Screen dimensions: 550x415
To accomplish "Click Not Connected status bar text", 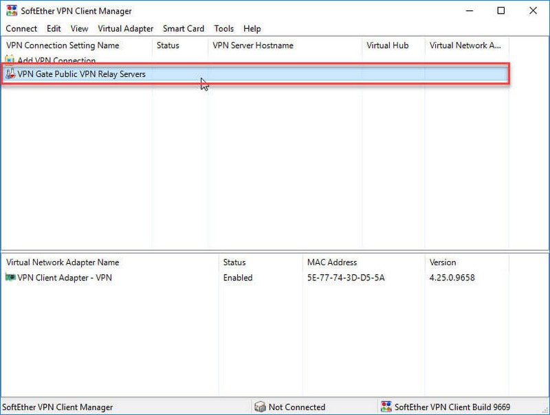I will pyautogui.click(x=297, y=407).
